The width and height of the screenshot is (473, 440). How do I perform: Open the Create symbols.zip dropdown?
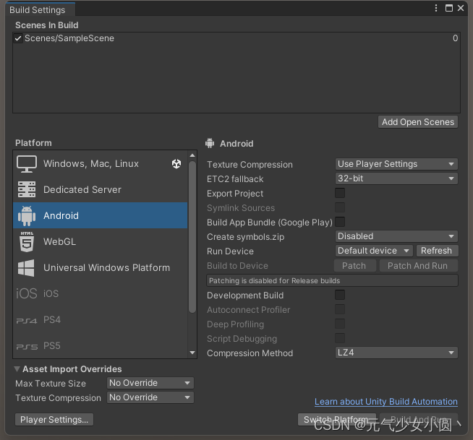[396, 236]
